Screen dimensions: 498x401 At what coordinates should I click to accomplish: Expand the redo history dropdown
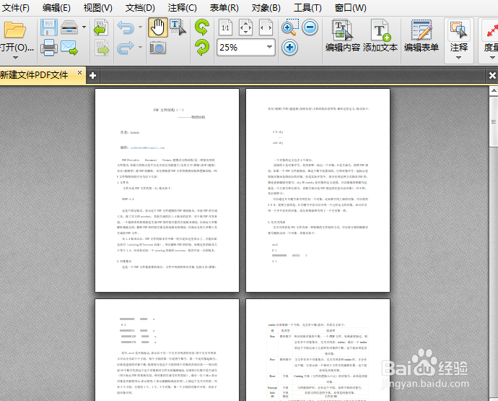[141, 48]
